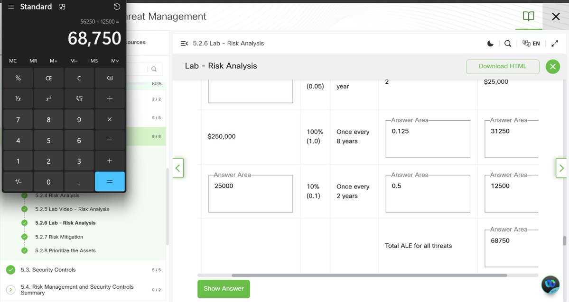The image size is (569, 302).
Task: Close lab with green X button
Action: (553, 66)
